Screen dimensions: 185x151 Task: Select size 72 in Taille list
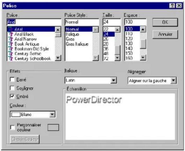[x=109, y=58]
